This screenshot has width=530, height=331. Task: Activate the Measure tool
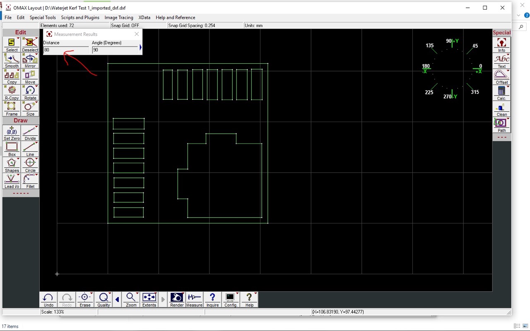(x=194, y=300)
